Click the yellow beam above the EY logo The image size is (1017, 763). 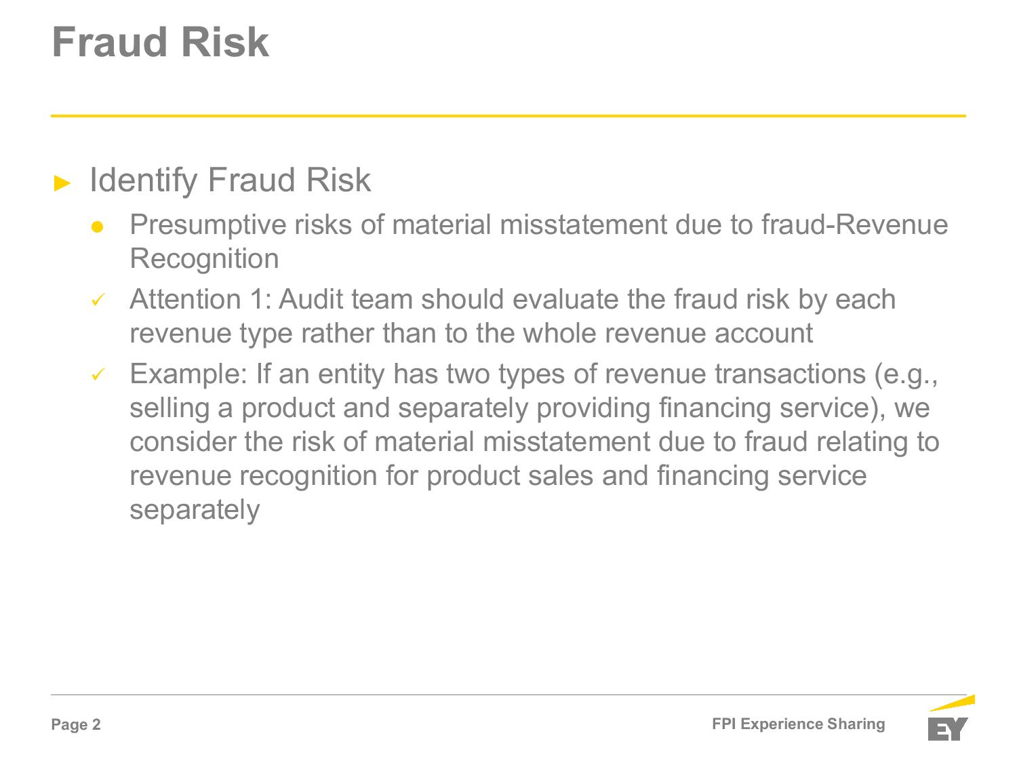952,703
